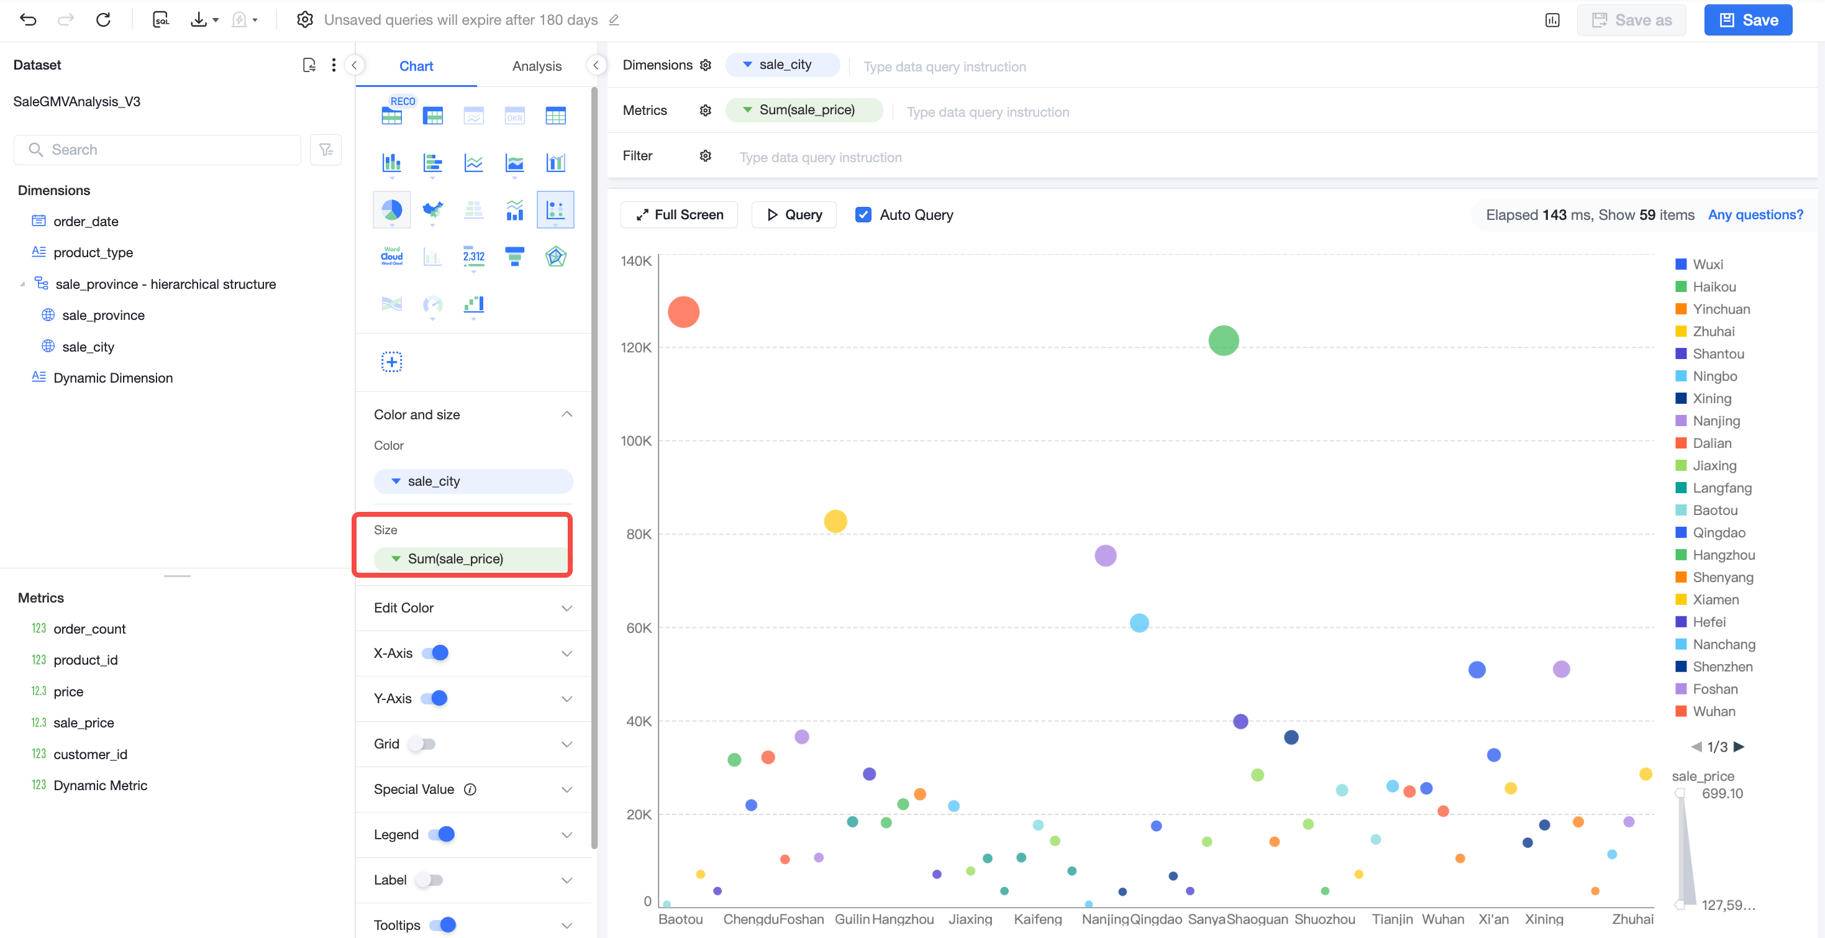
Task: Select the pie chart type icon
Action: pyautogui.click(x=392, y=210)
